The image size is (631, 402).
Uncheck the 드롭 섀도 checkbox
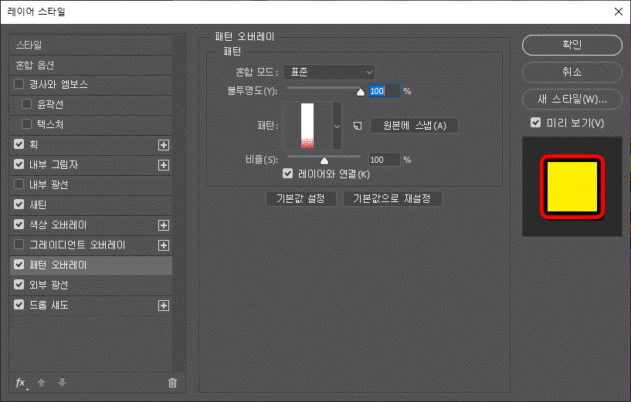[x=19, y=305]
